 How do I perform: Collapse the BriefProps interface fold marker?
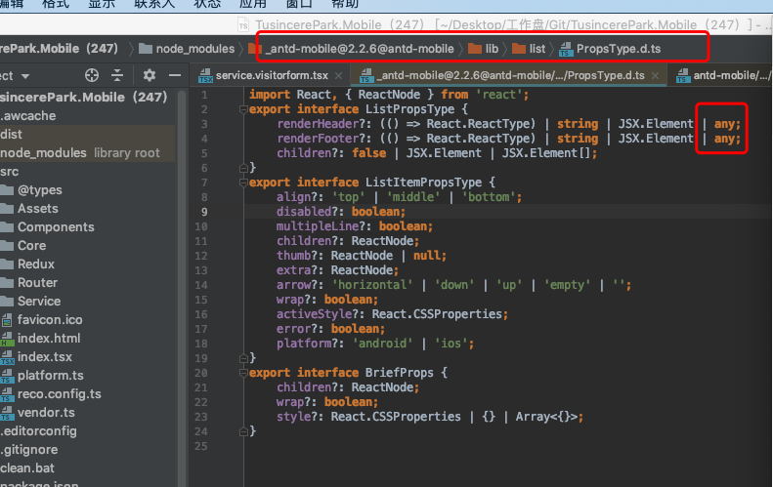click(x=243, y=373)
